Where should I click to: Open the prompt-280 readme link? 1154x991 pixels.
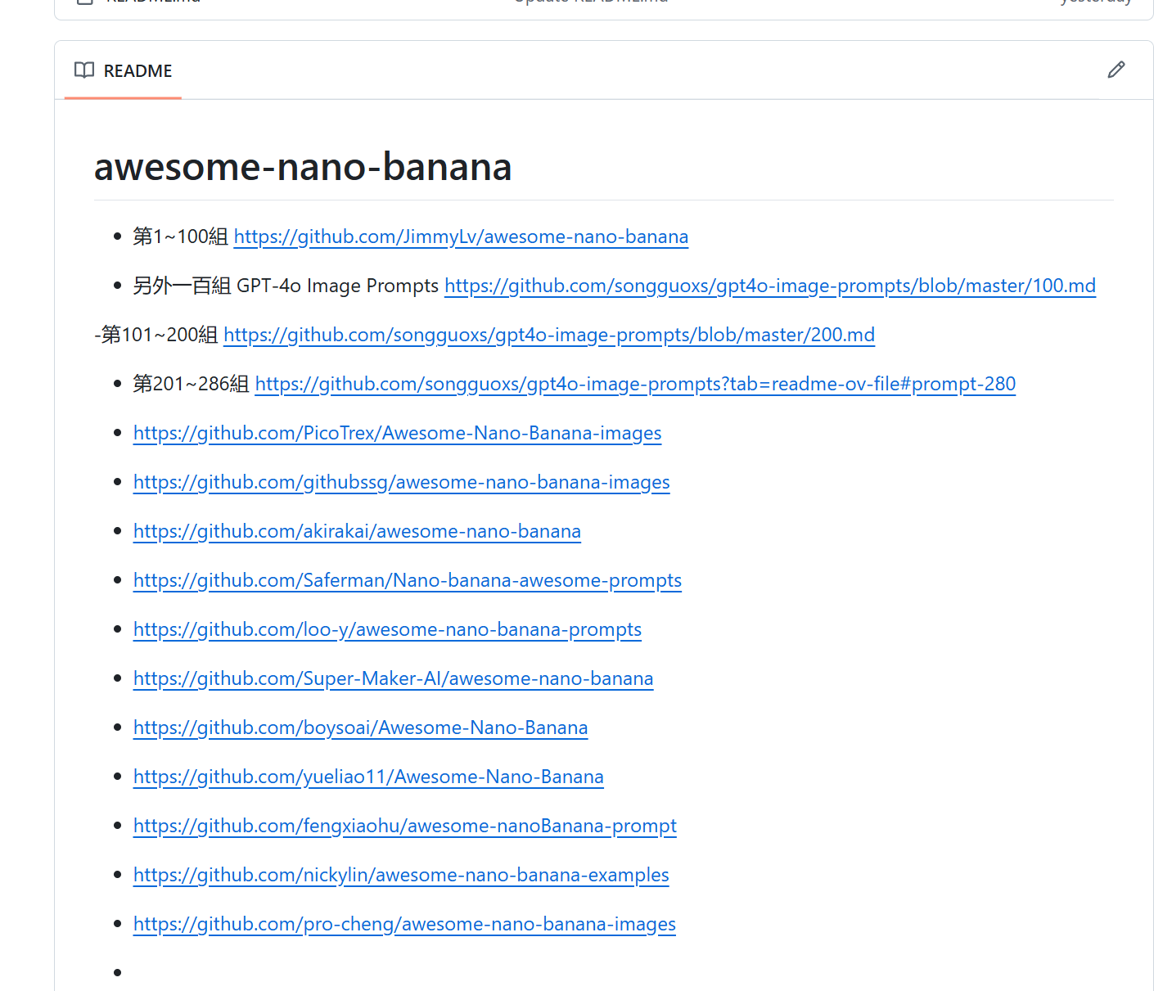[635, 385]
